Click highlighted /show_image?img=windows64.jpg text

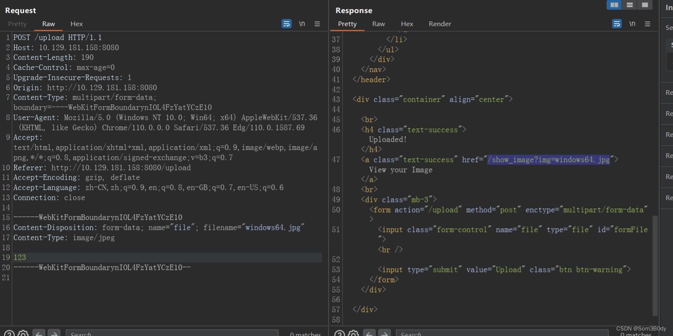pos(549,160)
